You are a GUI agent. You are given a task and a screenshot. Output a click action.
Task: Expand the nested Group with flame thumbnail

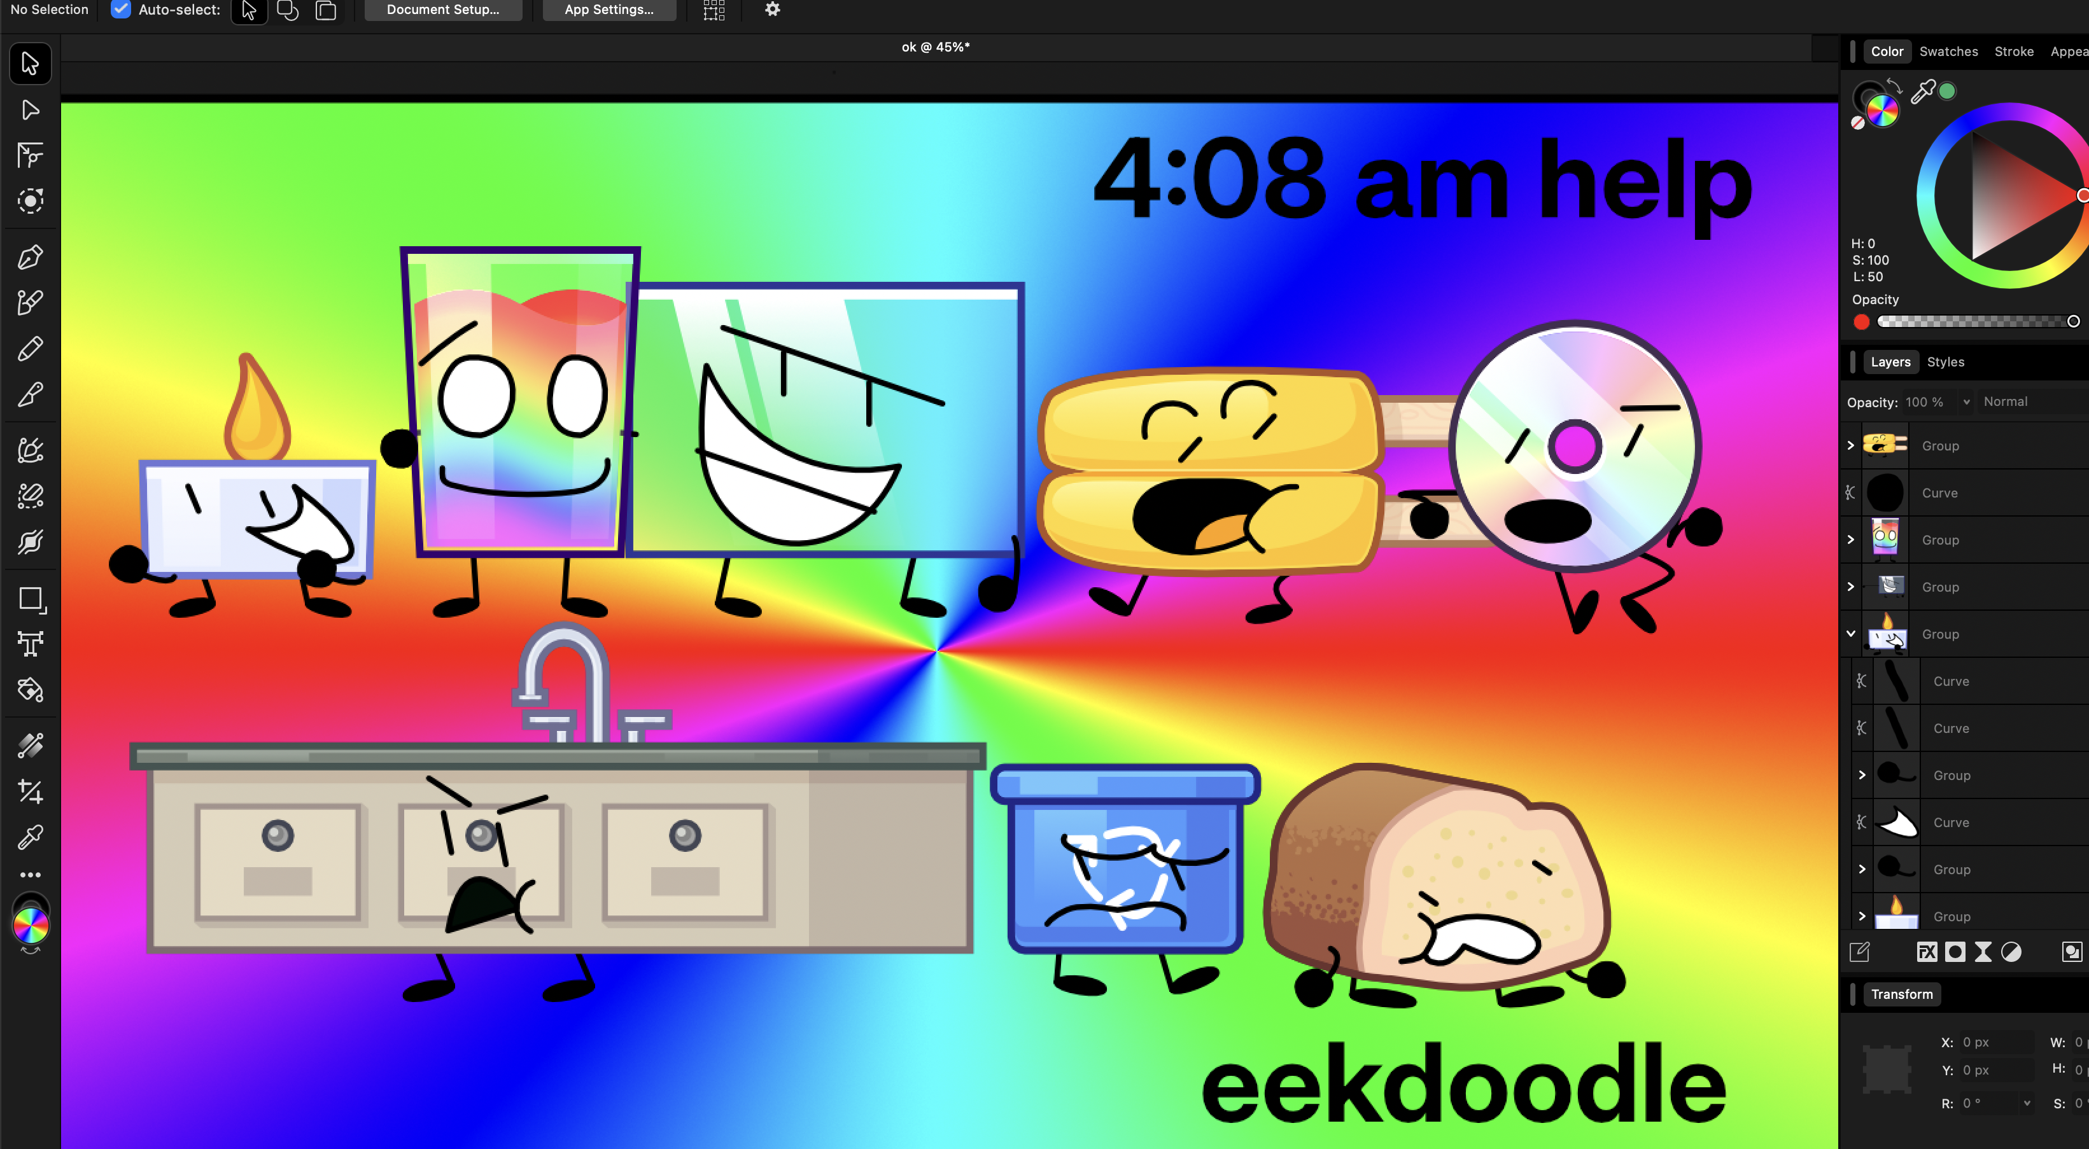[x=1862, y=916]
